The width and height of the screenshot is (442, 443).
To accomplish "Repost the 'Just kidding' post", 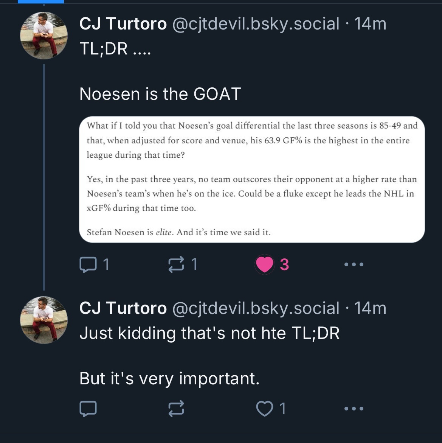I will (x=176, y=409).
